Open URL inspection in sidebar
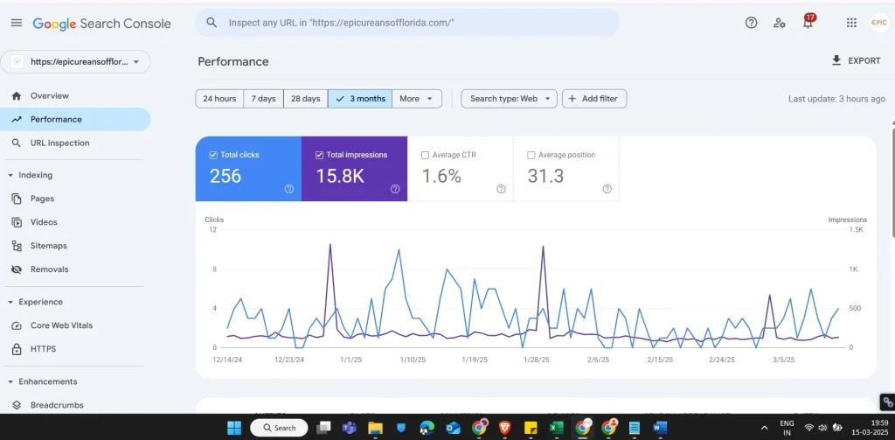Image resolution: width=895 pixels, height=440 pixels. click(59, 143)
